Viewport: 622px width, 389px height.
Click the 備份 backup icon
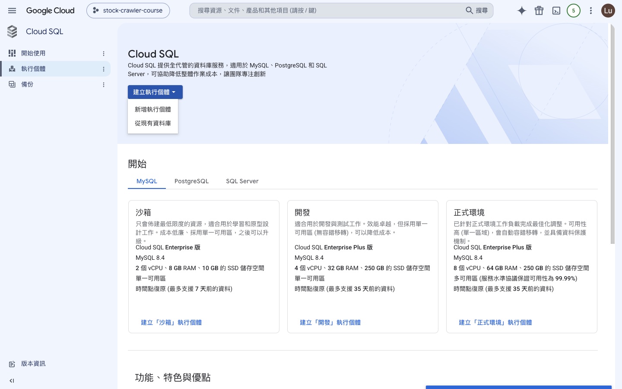(x=12, y=84)
